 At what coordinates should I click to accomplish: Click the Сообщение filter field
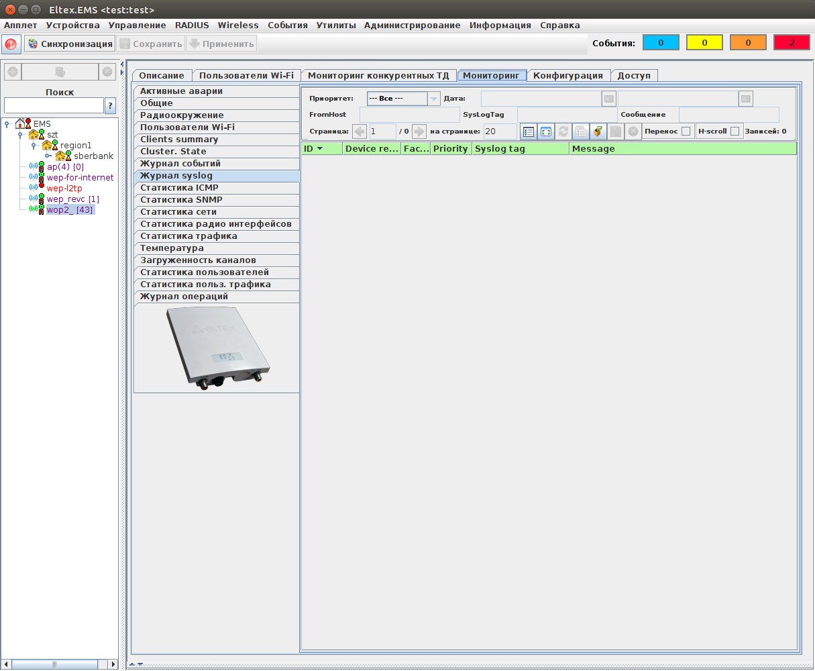point(729,115)
